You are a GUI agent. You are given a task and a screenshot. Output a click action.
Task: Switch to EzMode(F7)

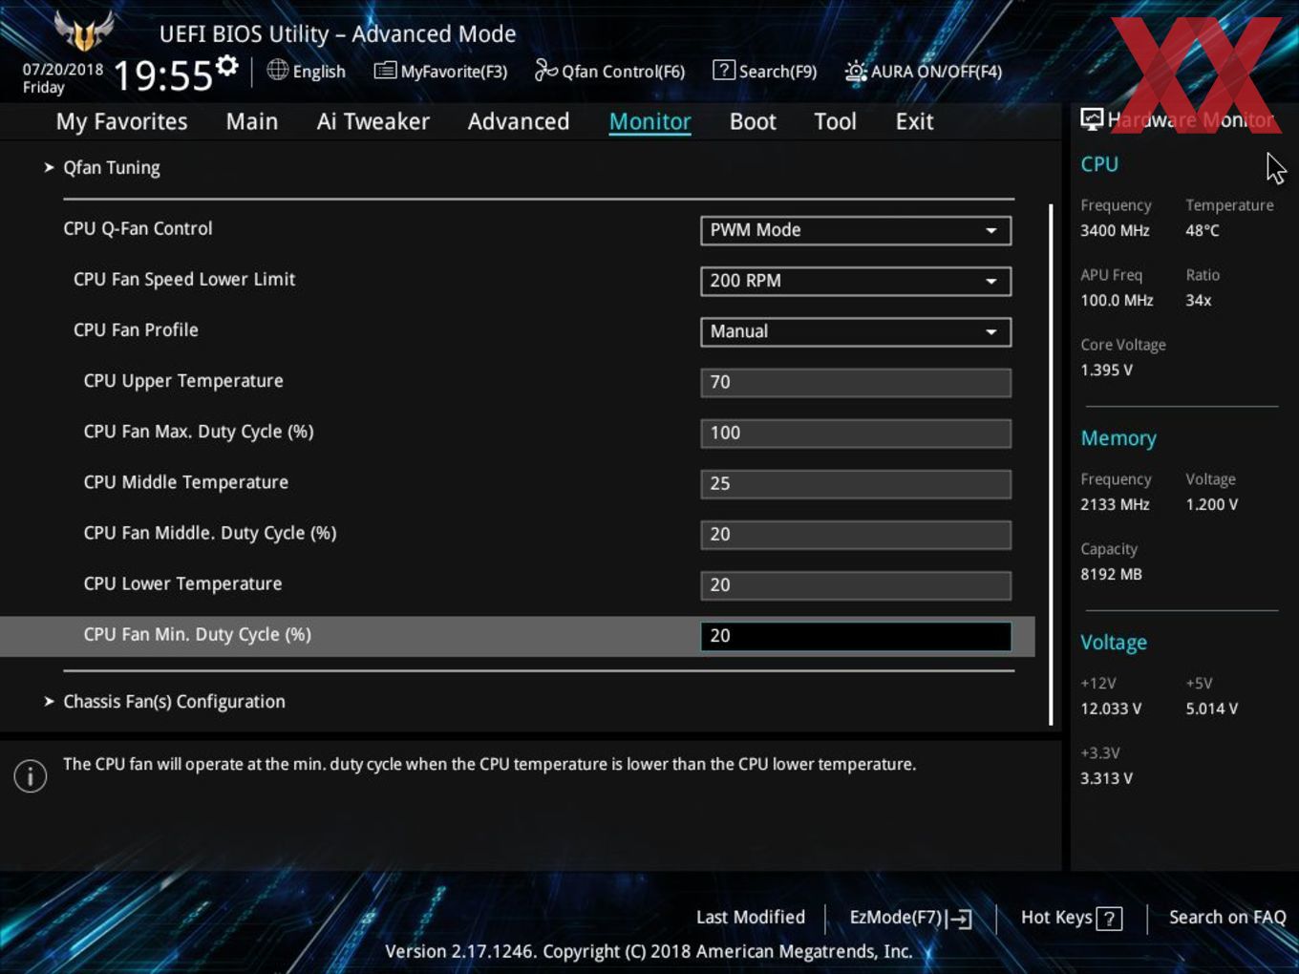[x=910, y=918]
